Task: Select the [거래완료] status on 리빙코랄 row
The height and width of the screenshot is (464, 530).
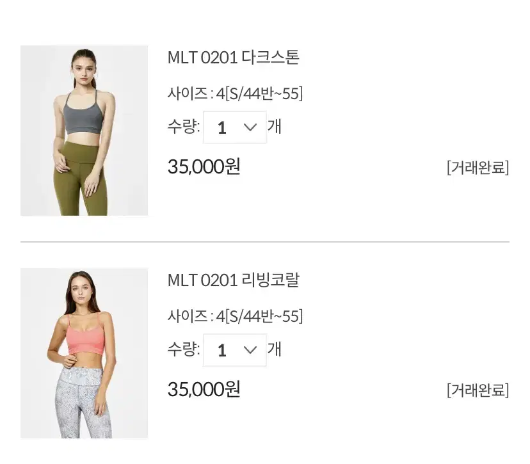Action: (478, 390)
